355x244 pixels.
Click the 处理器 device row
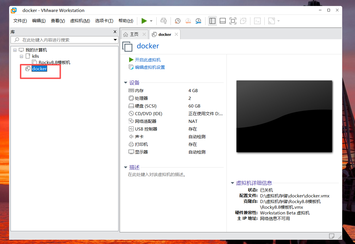tap(175, 98)
